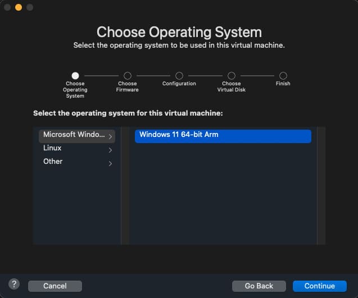The height and width of the screenshot is (298, 358).
Task: Click the Choose Firmware step circle
Action: coord(128,75)
